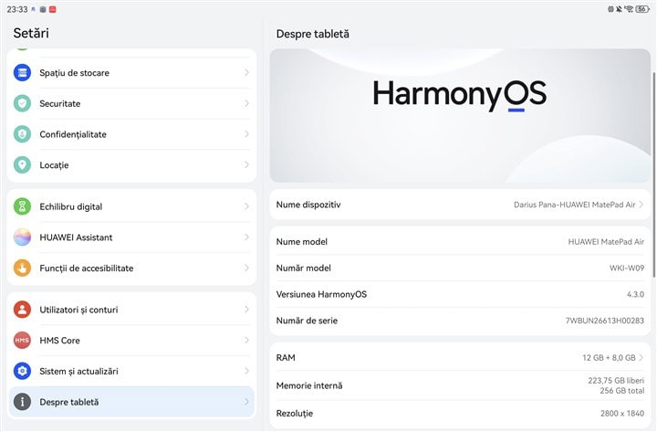This screenshot has width=657, height=432.
Task: Tap the '223,75 GB liberi' storage value
Action: point(616,381)
